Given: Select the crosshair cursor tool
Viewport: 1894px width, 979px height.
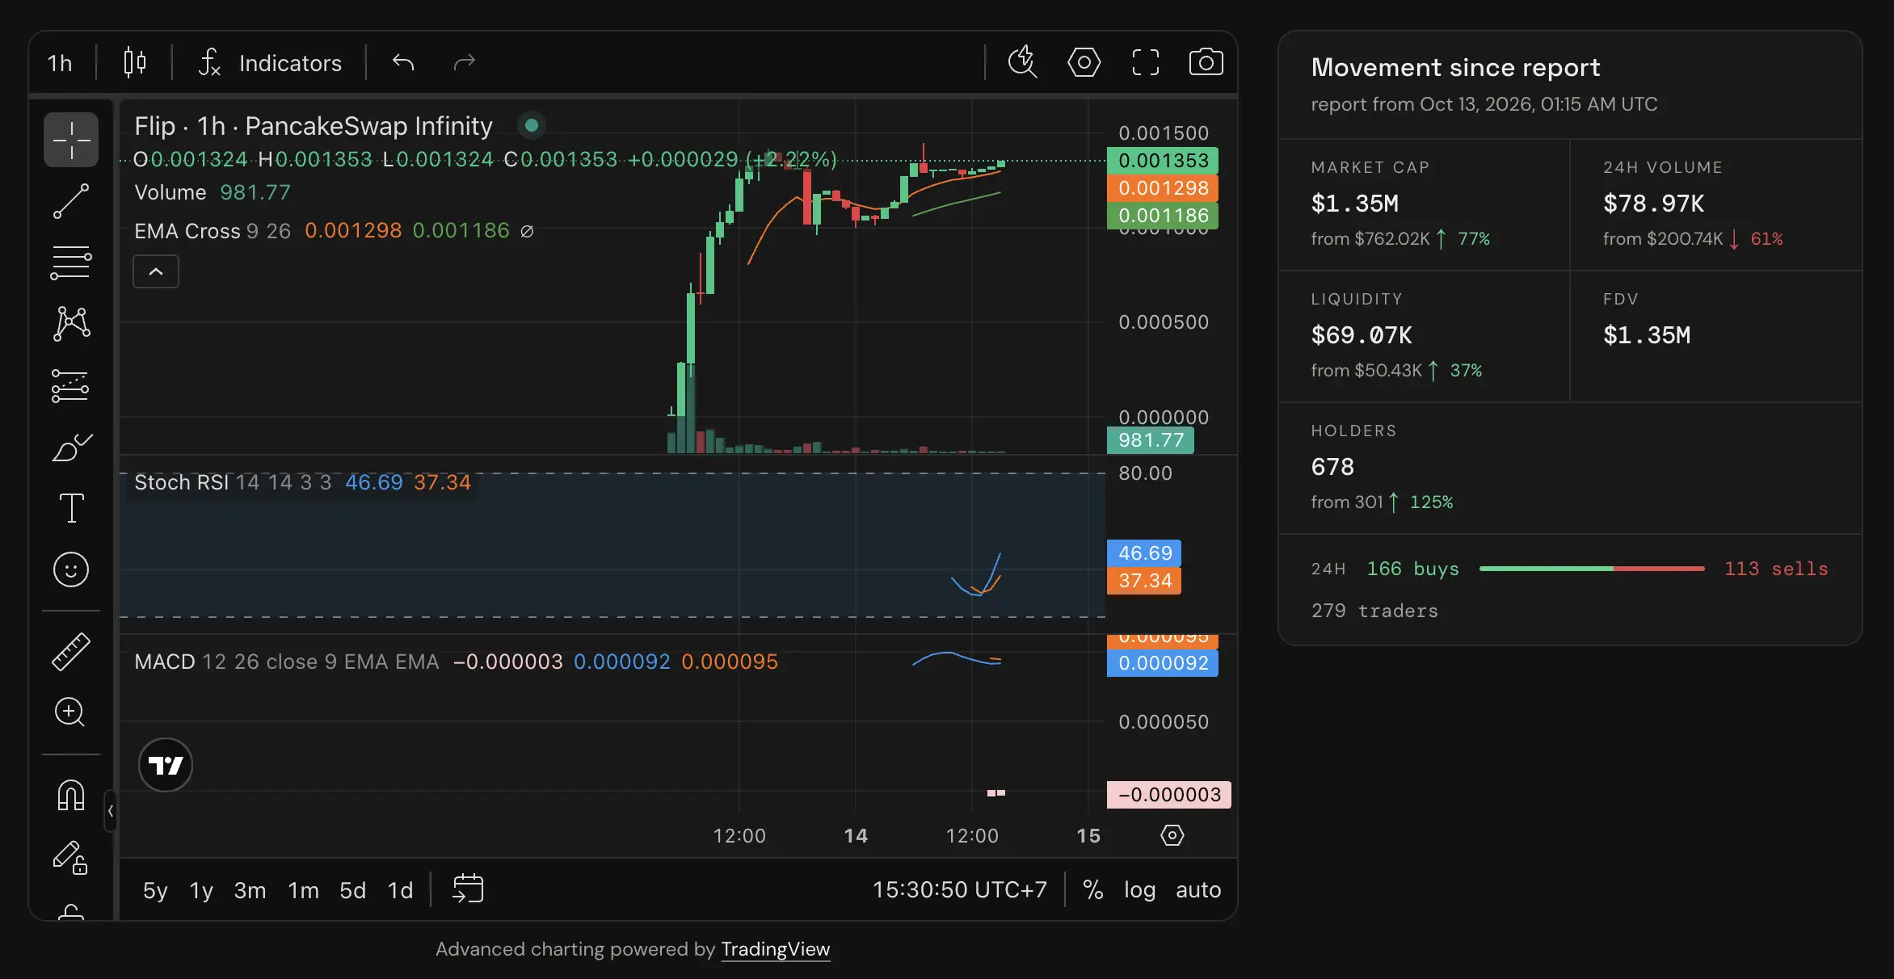Looking at the screenshot, I should pyautogui.click(x=71, y=140).
